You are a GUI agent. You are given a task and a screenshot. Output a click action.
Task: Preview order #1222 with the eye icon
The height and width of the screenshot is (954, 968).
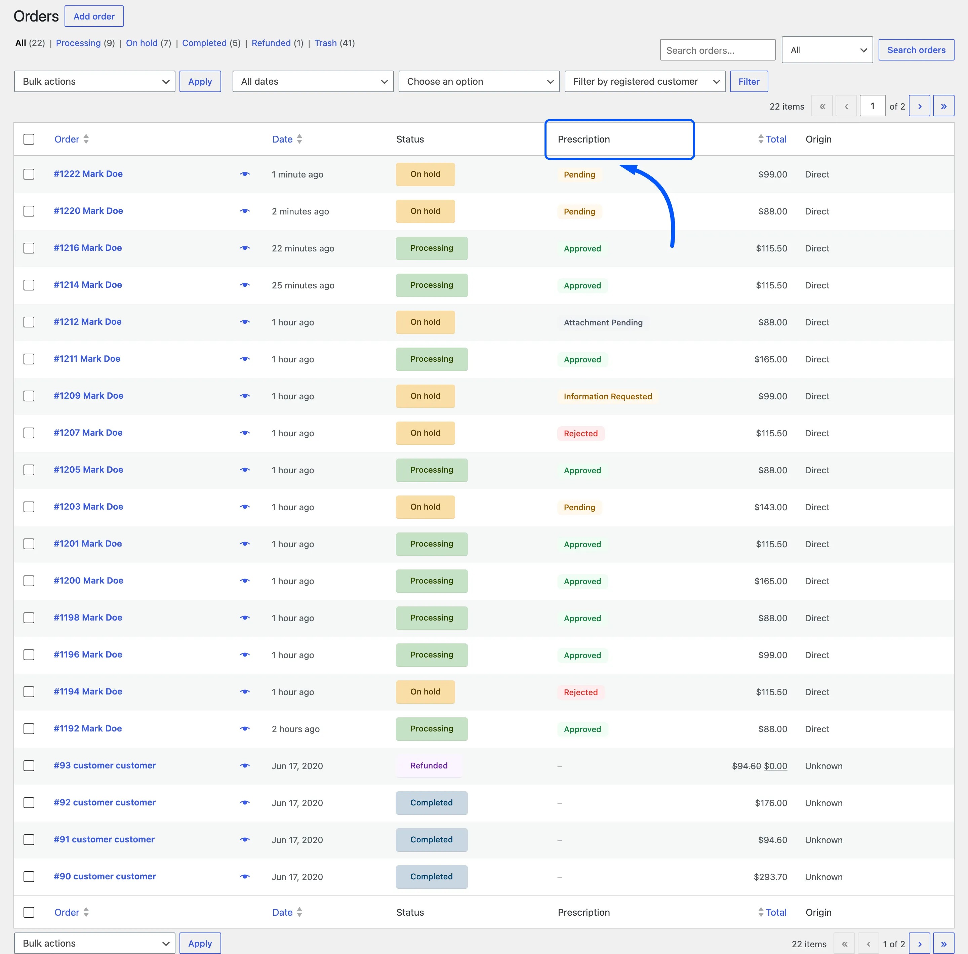244,174
